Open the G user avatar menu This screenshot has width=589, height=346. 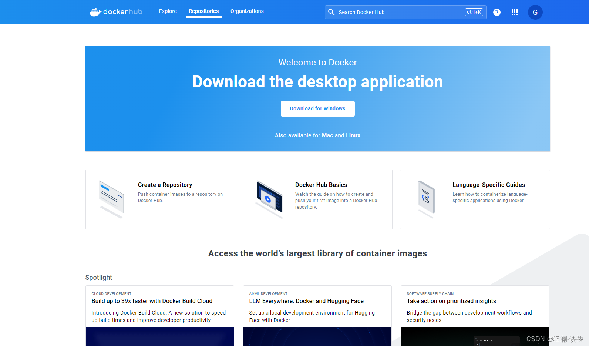(535, 12)
